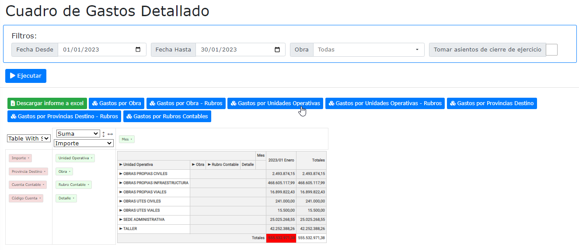579x250 pixels.
Task: Click the arrow on Importe field chip
Action: point(28,158)
